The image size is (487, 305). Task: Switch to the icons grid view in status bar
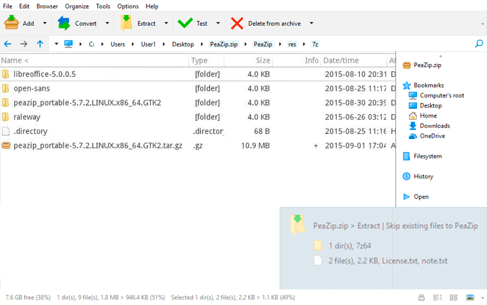pos(454,297)
